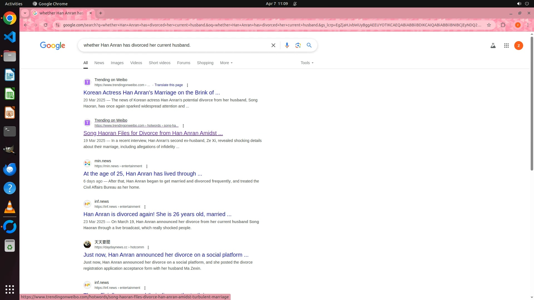The image size is (534, 300).
Task: Open Chrome extensions puzzle icon
Action: click(x=503, y=25)
